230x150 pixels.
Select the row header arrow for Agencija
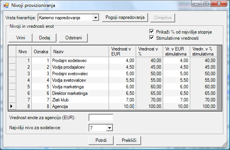[12, 106]
